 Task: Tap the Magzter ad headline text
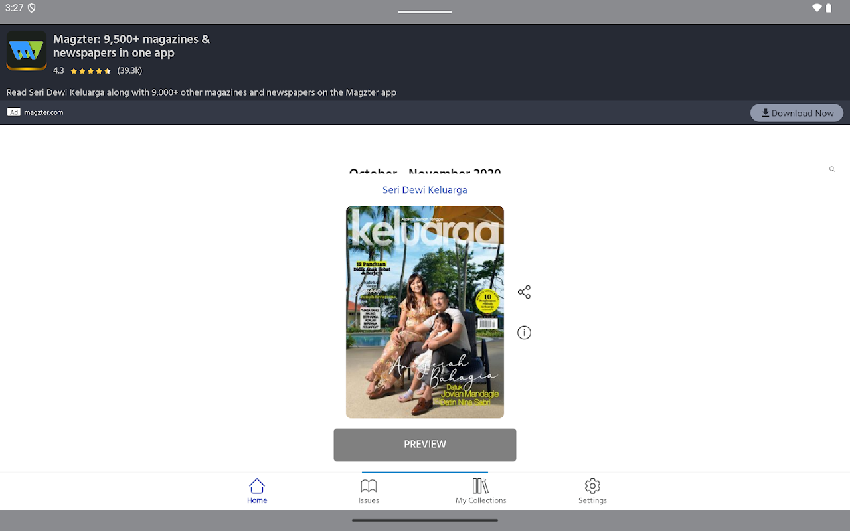pos(131,46)
